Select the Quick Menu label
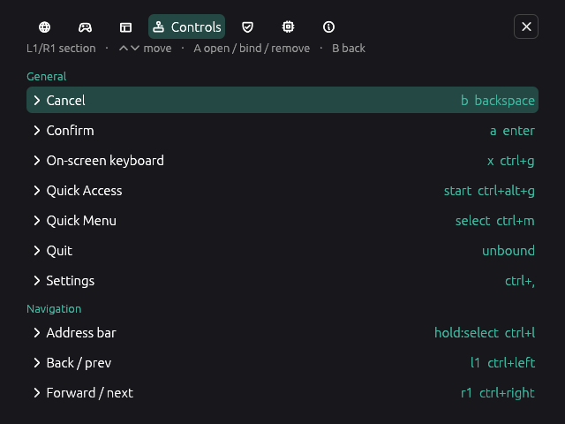Image resolution: width=565 pixels, height=424 pixels. click(x=81, y=221)
